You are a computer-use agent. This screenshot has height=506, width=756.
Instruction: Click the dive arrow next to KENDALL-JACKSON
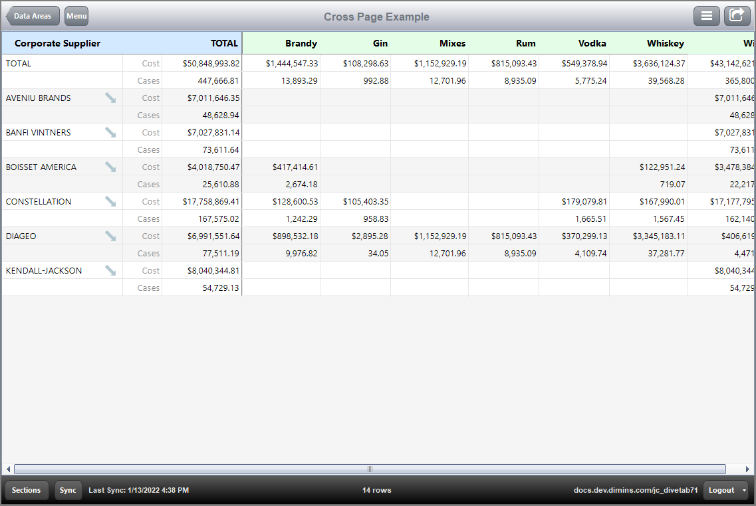pyautogui.click(x=110, y=270)
